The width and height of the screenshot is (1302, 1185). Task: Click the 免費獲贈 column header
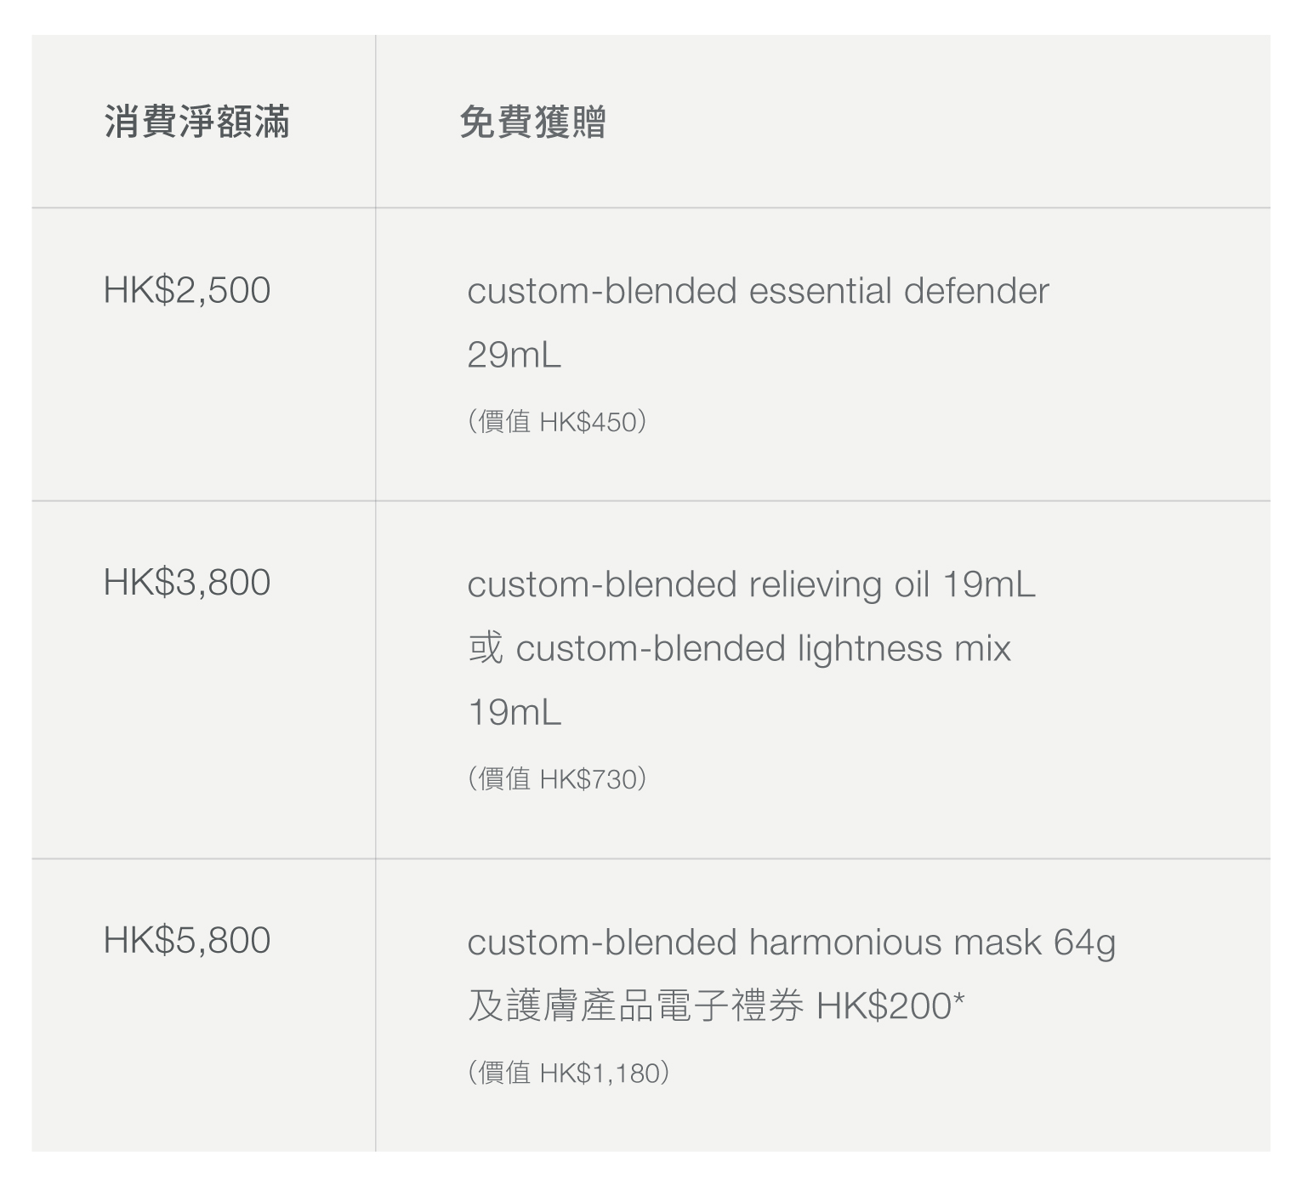(x=532, y=122)
